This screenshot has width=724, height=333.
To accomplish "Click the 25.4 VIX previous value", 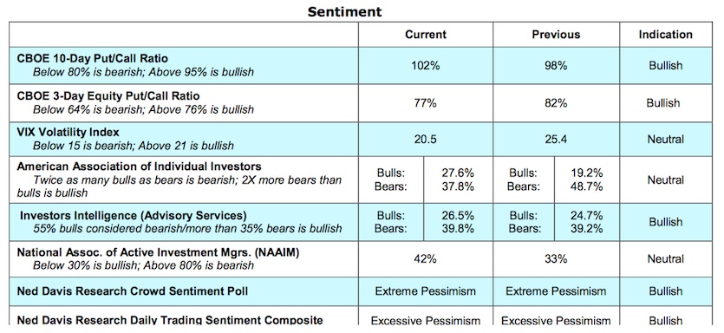I will 556,139.
